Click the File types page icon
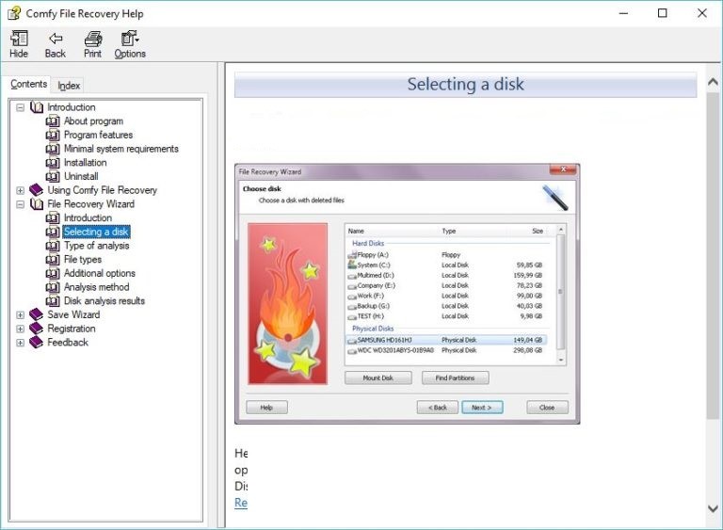This screenshot has height=530, width=723. click(x=53, y=260)
